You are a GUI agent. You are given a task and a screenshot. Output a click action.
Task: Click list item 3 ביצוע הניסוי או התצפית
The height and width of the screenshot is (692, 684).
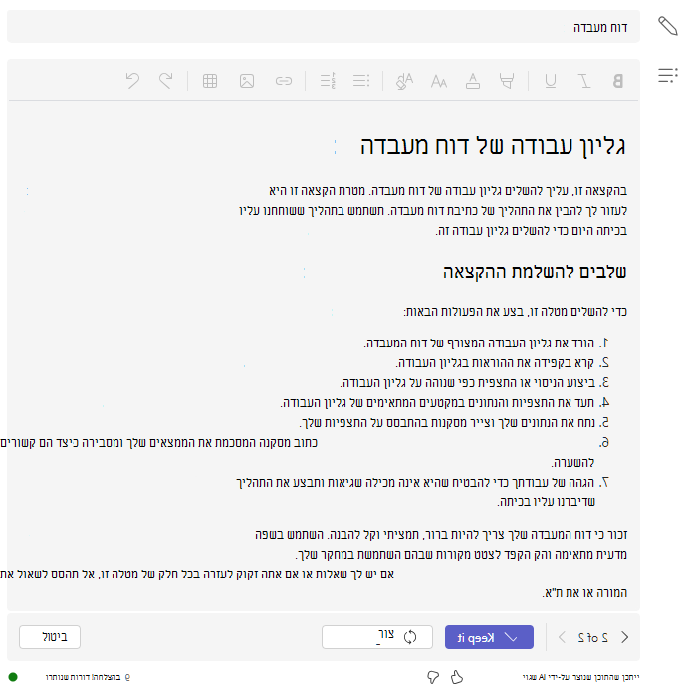[468, 382]
